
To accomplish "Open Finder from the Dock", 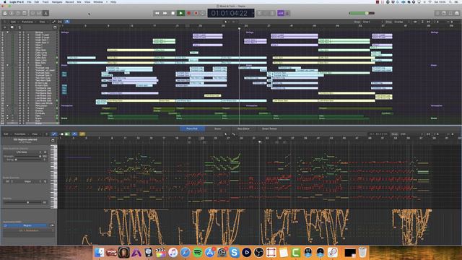I will click(x=100, y=253).
